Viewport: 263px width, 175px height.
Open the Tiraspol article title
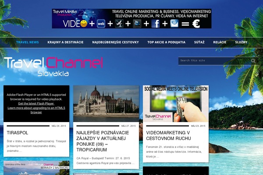(x=18, y=133)
